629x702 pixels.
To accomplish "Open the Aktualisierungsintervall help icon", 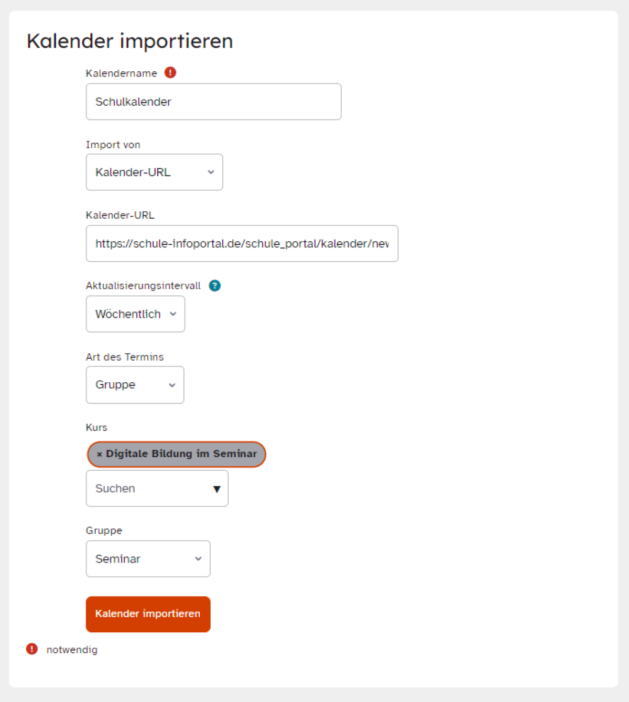I will pos(215,286).
